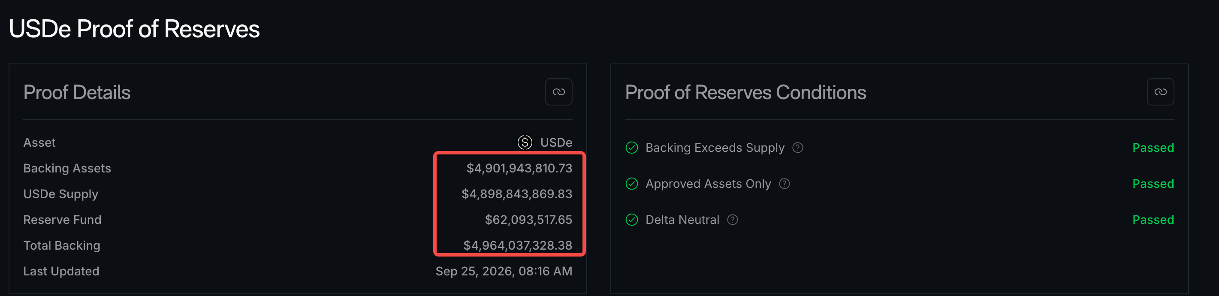Open help icon next to Backing Exceeds Supply
1219x296 pixels.
pos(798,148)
